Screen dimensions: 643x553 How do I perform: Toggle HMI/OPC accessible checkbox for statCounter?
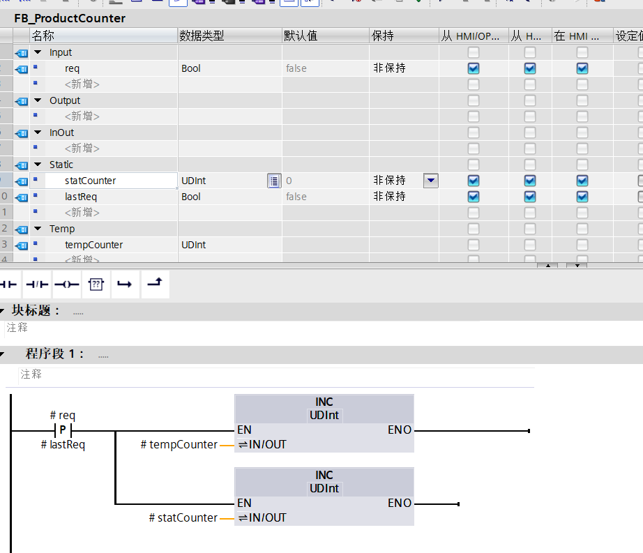click(x=474, y=181)
